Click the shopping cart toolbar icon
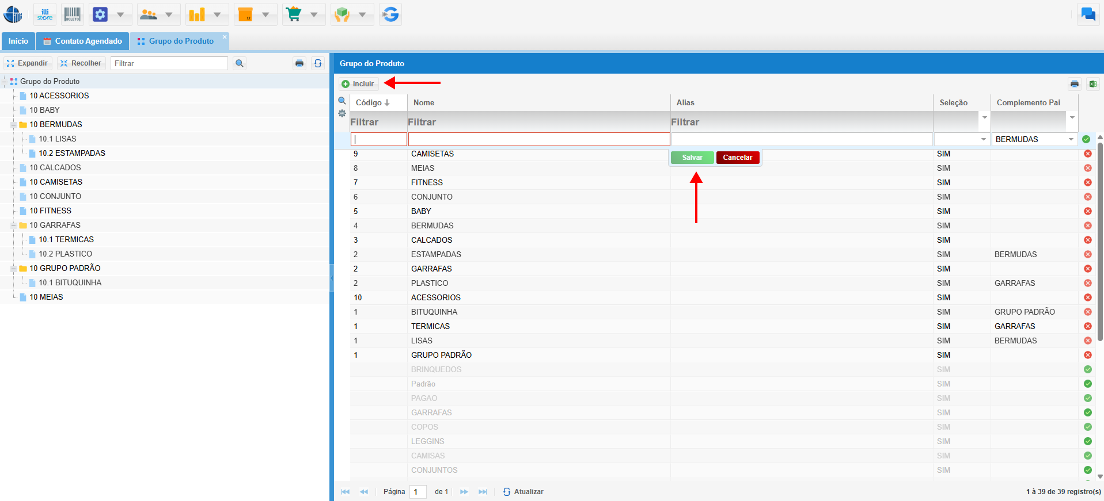The width and height of the screenshot is (1104, 501). click(294, 14)
